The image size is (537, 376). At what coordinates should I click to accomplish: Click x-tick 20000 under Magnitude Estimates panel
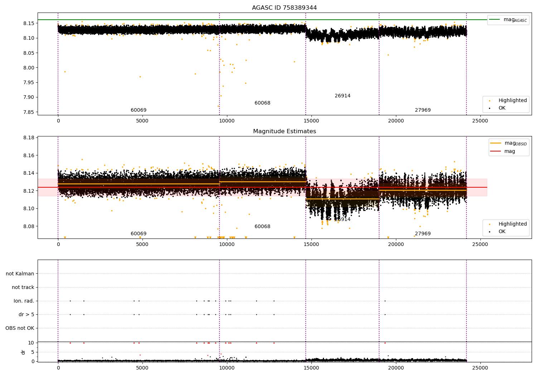click(396, 244)
